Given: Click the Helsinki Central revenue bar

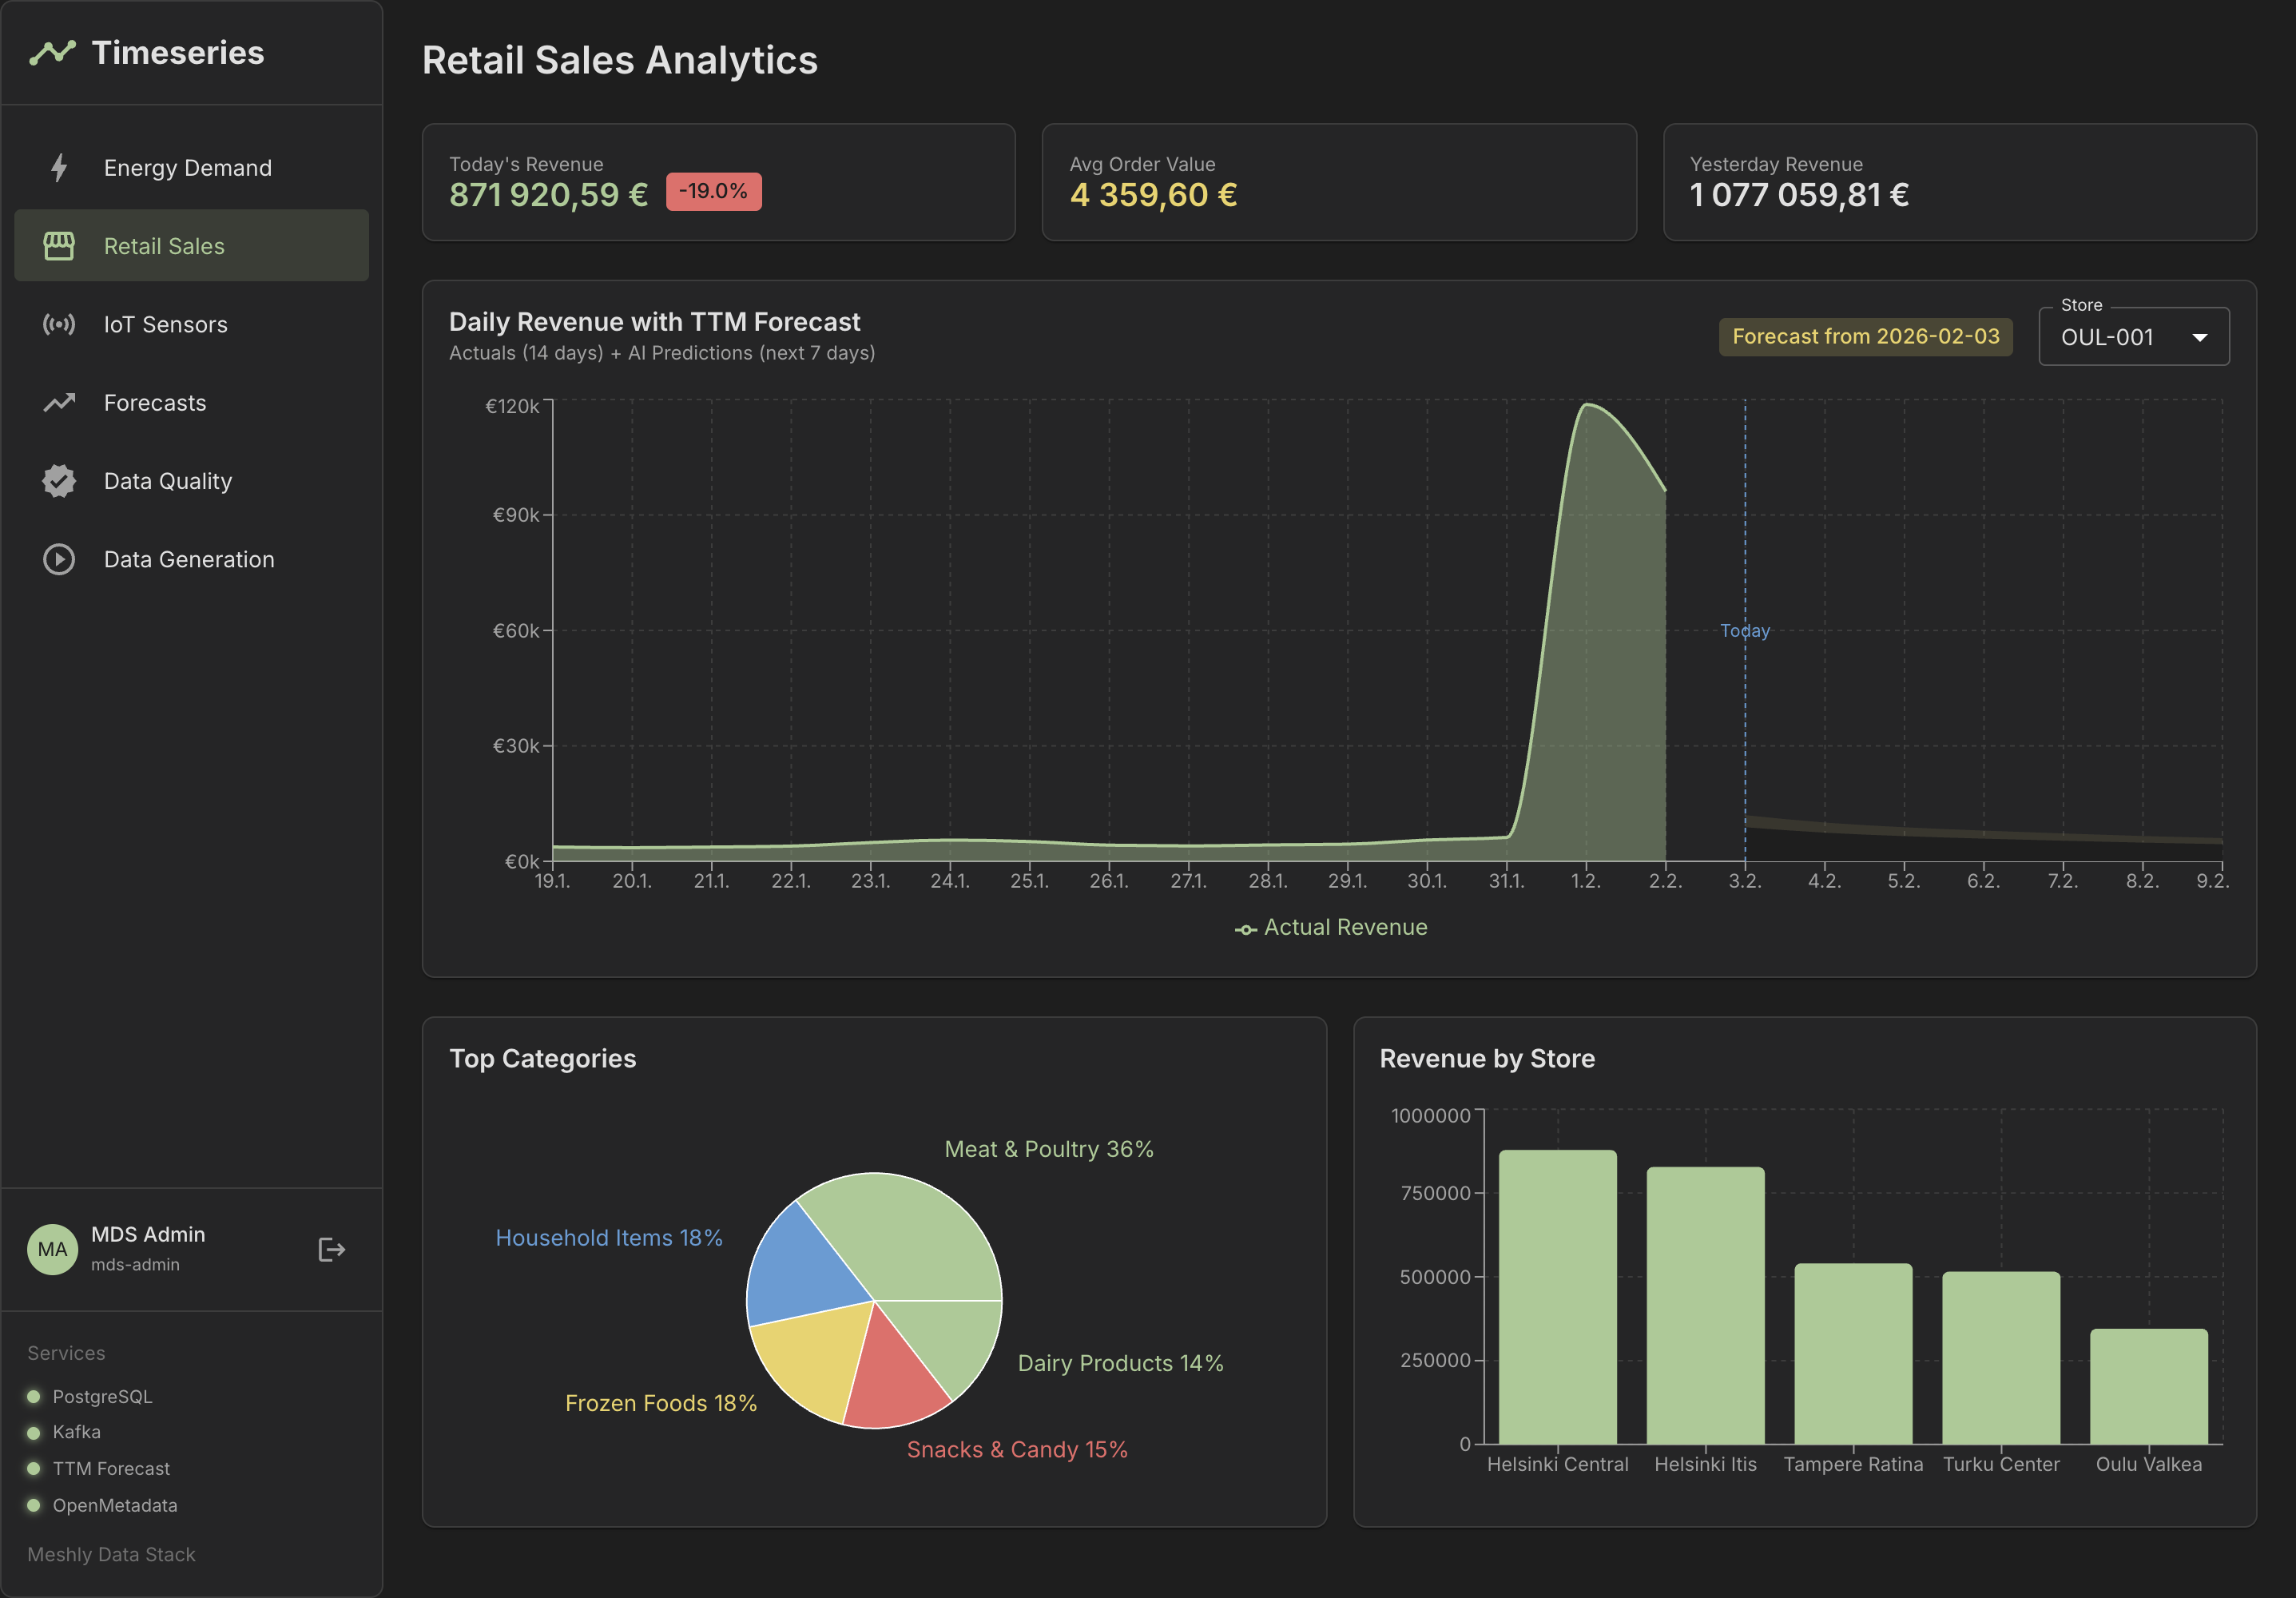Looking at the screenshot, I should coord(1557,1296).
